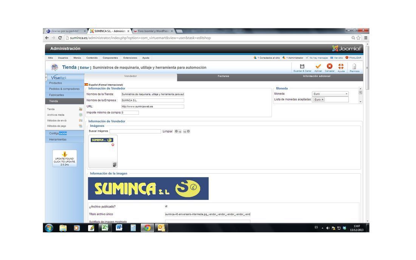Click the Guardar & Cerrar save icon
Screen dimensions: 416x260
[302, 66]
